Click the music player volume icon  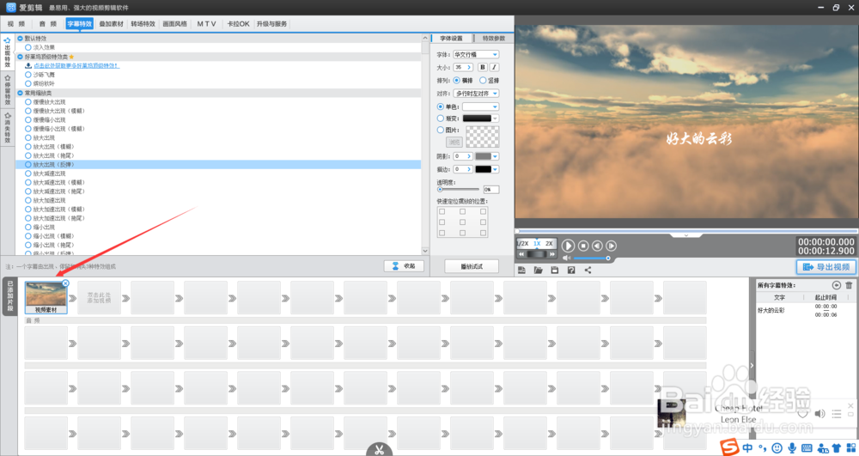820,414
